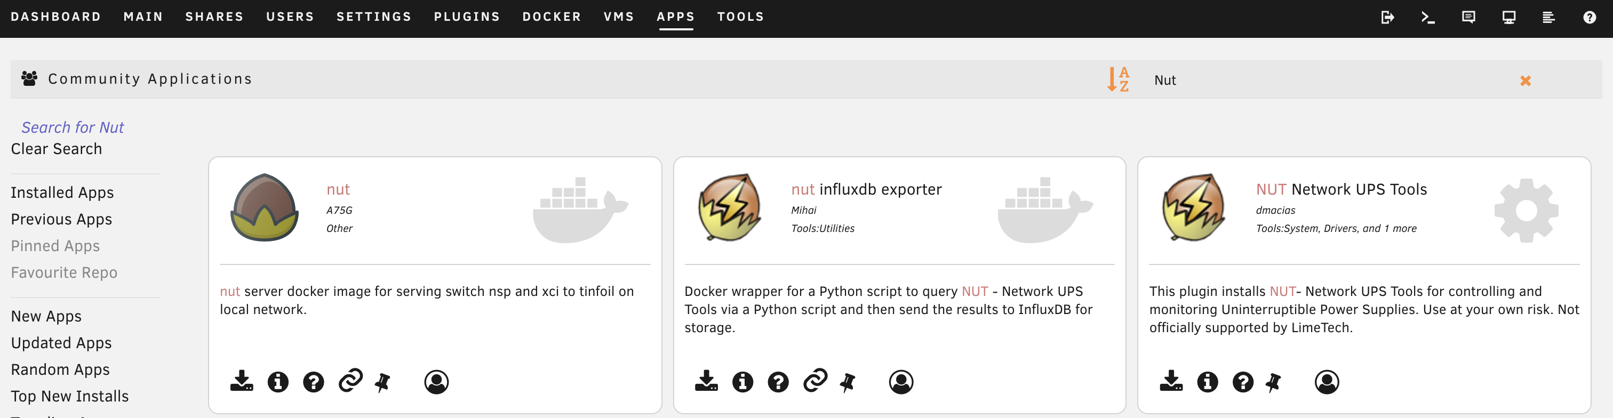Install nut influxdb exporter via download icon
This screenshot has height=418, width=1613.
pos(706,381)
